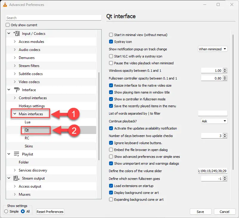239x218 pixels.
Task: Select the Qt interface entry
Action: pyautogui.click(x=27, y=130)
